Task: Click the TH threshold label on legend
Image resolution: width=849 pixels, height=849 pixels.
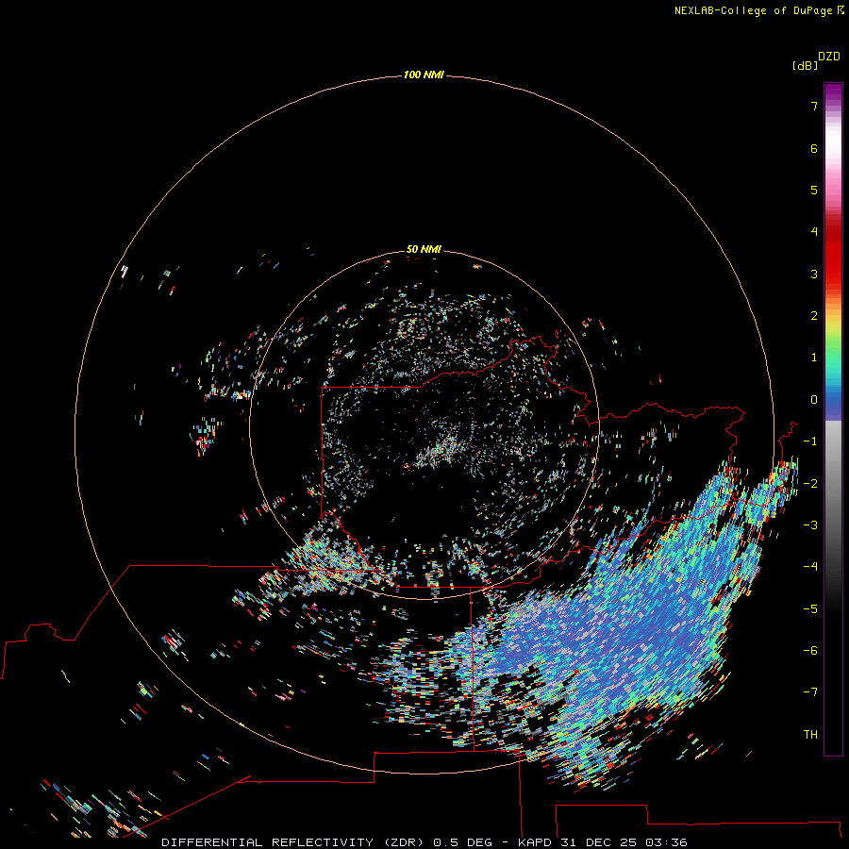Action: coord(810,734)
